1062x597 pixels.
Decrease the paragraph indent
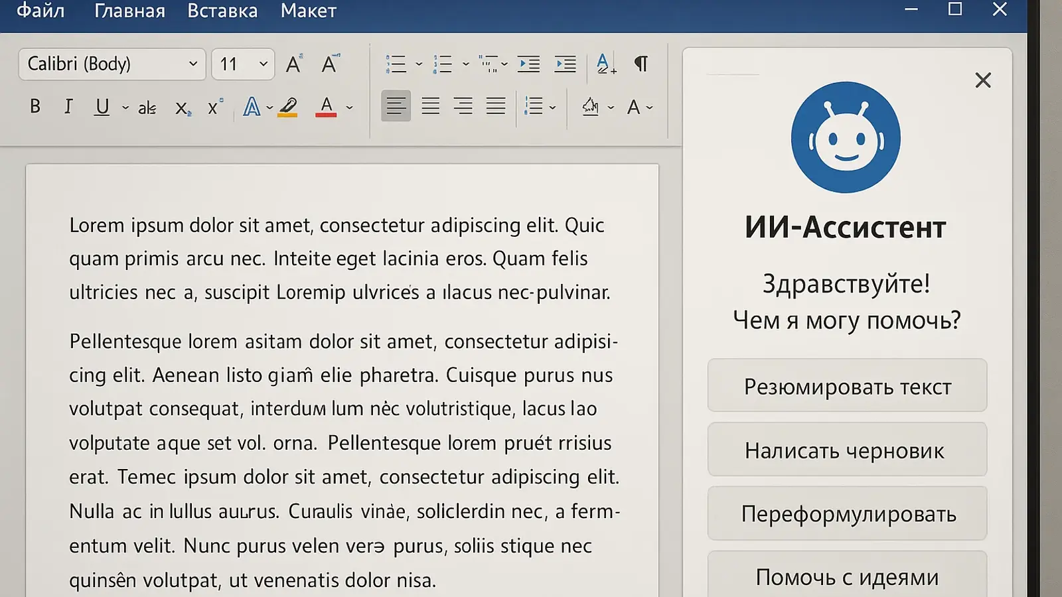[x=528, y=64]
